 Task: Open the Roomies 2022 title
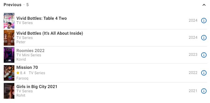30,50
